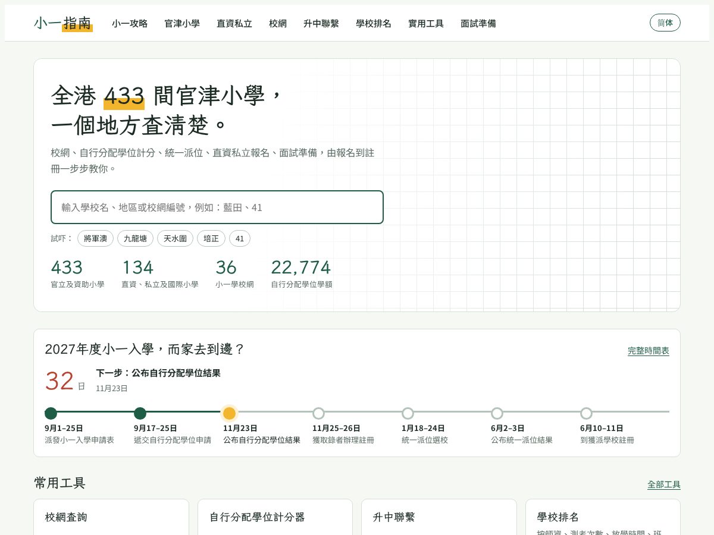714x535 pixels.
Task: Open 學校排名 from the nav bar
Action: (374, 24)
